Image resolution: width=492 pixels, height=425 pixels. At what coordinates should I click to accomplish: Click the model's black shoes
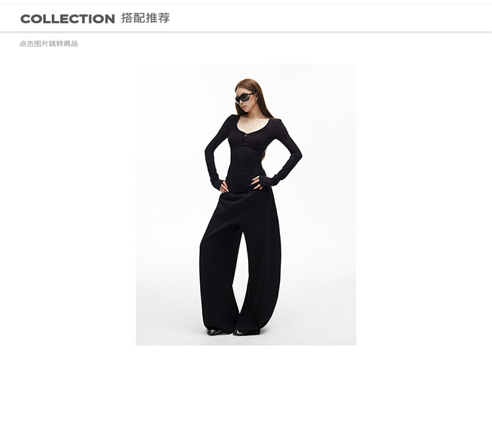pyautogui.click(x=232, y=332)
